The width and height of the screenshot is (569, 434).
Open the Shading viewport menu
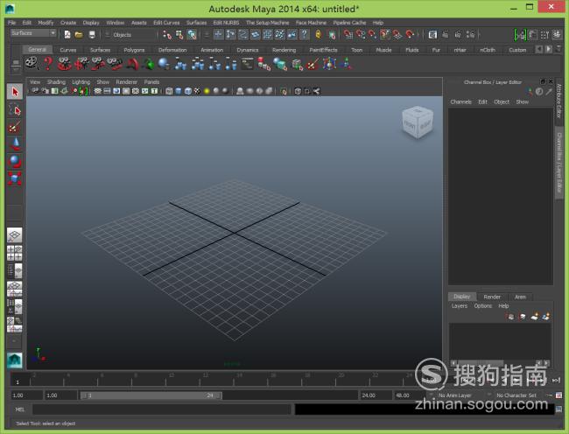(x=56, y=82)
